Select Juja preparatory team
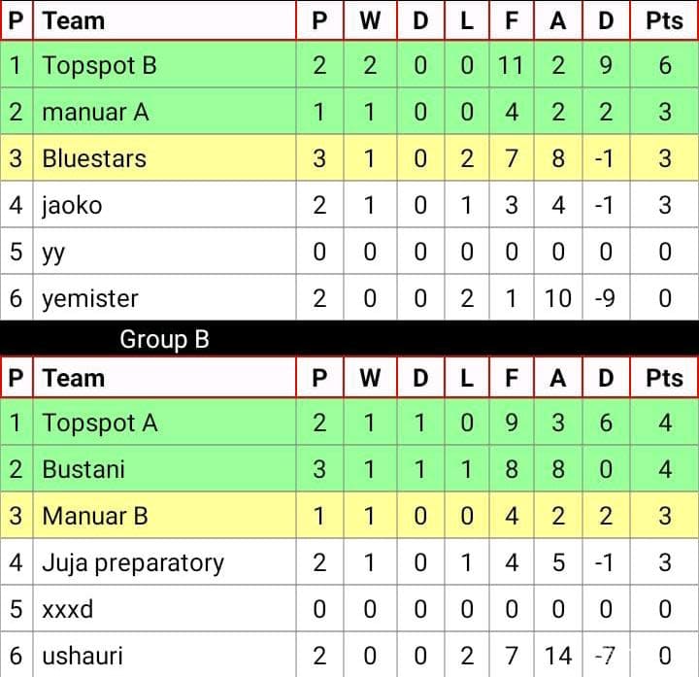The image size is (699, 677). tap(133, 563)
